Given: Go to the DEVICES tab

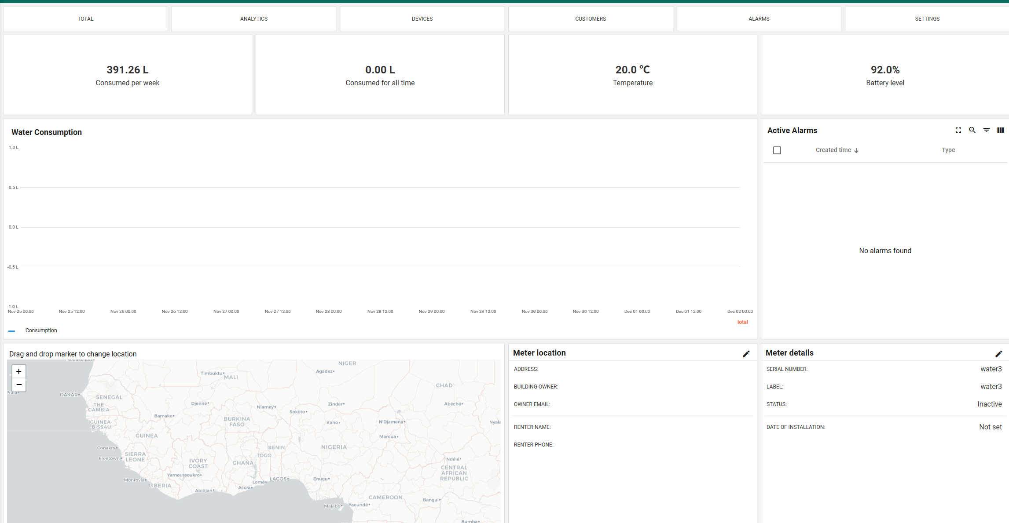Looking at the screenshot, I should tap(422, 19).
